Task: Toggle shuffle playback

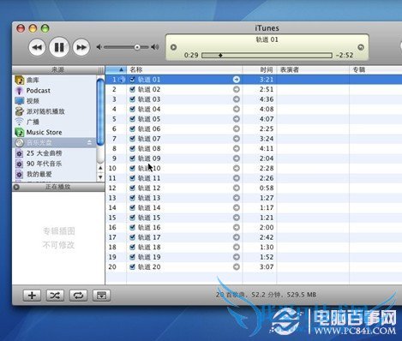Action: click(55, 296)
